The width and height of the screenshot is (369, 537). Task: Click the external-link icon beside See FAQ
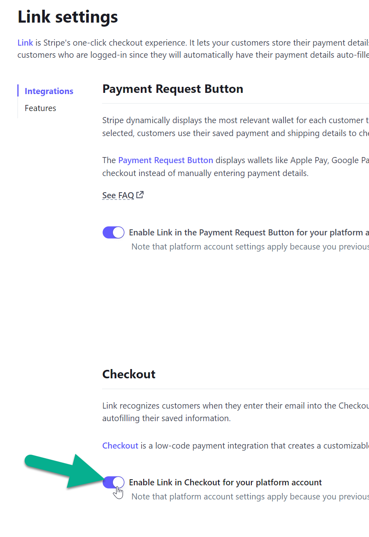pyautogui.click(x=140, y=195)
